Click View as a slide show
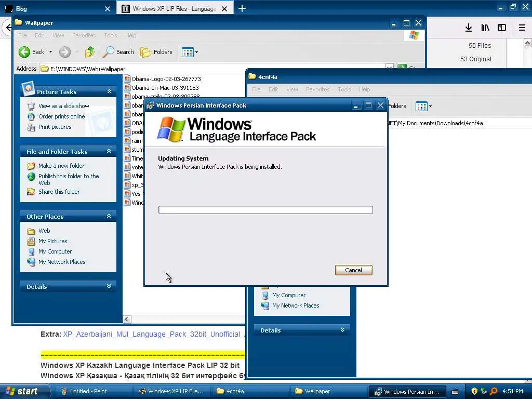 tap(64, 106)
